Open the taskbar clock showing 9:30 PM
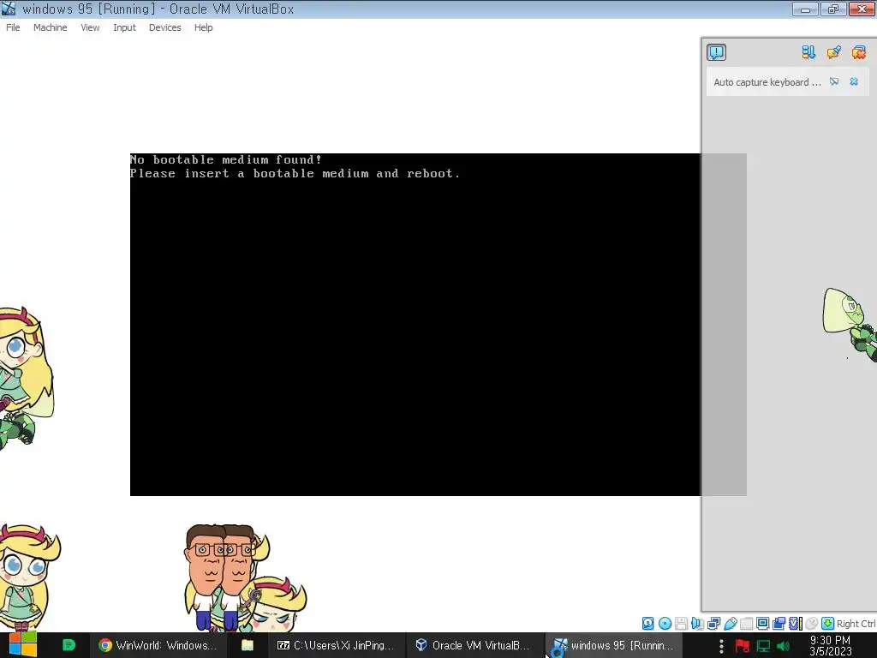This screenshot has height=658, width=877. coord(831,646)
